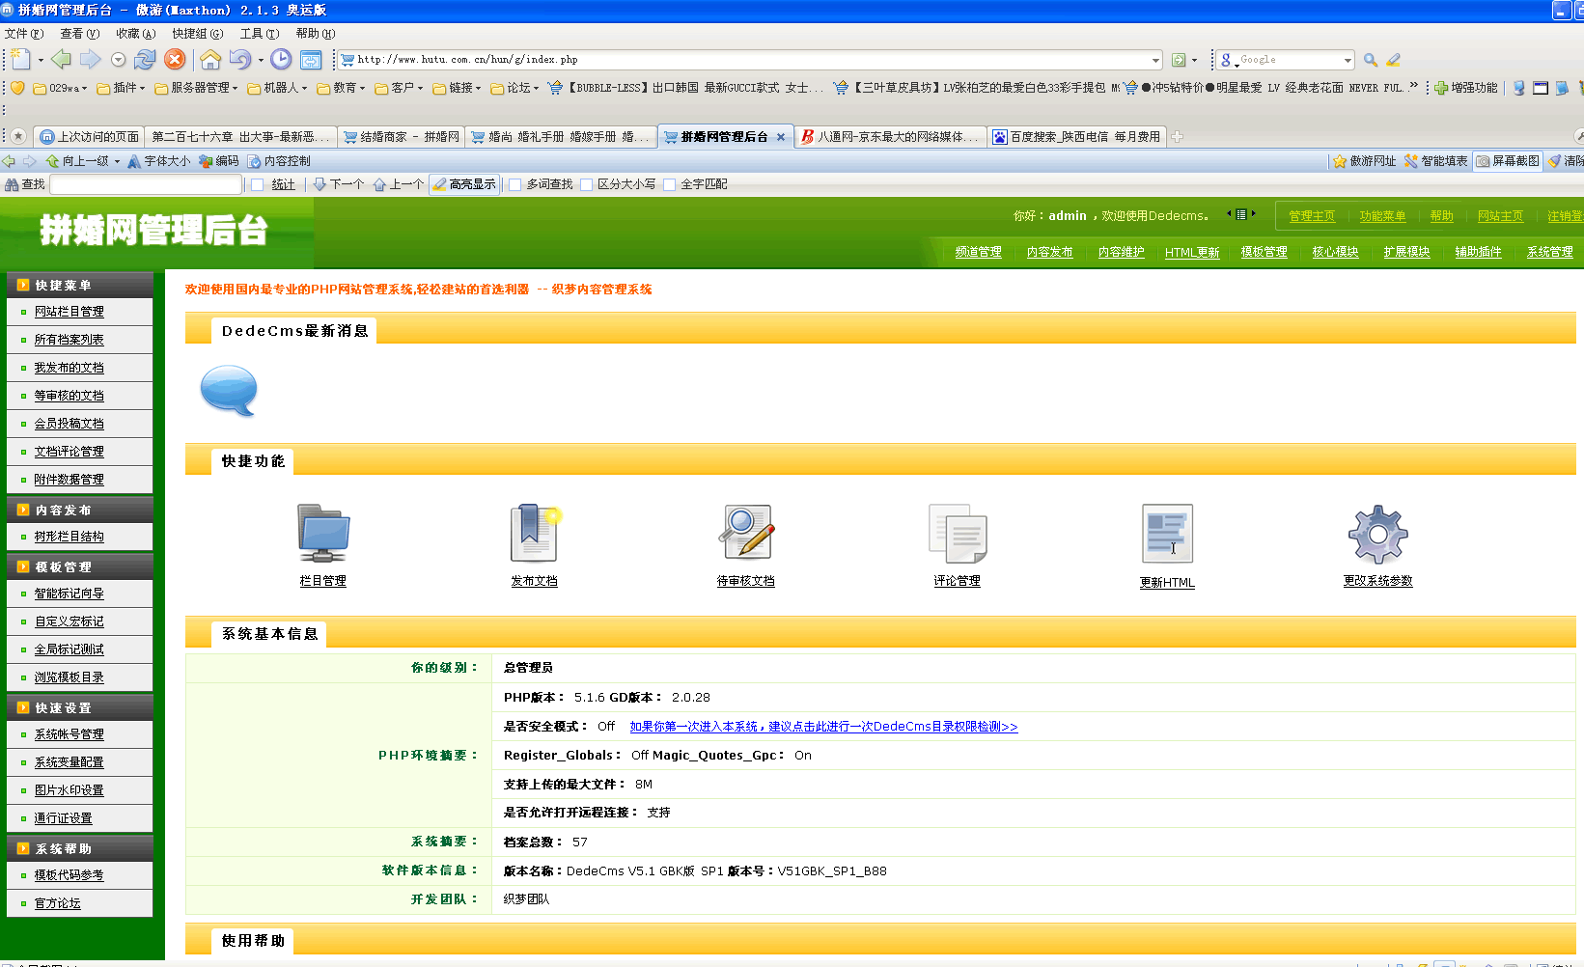Click the full-screen view toolbar icon
This screenshot has width=1584, height=967.
[311, 60]
